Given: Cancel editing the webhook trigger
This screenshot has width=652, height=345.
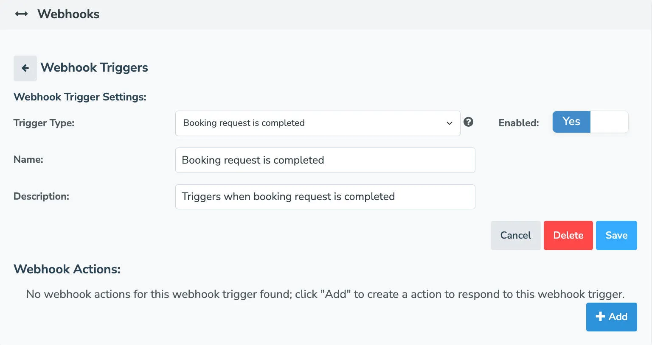Looking at the screenshot, I should point(515,235).
